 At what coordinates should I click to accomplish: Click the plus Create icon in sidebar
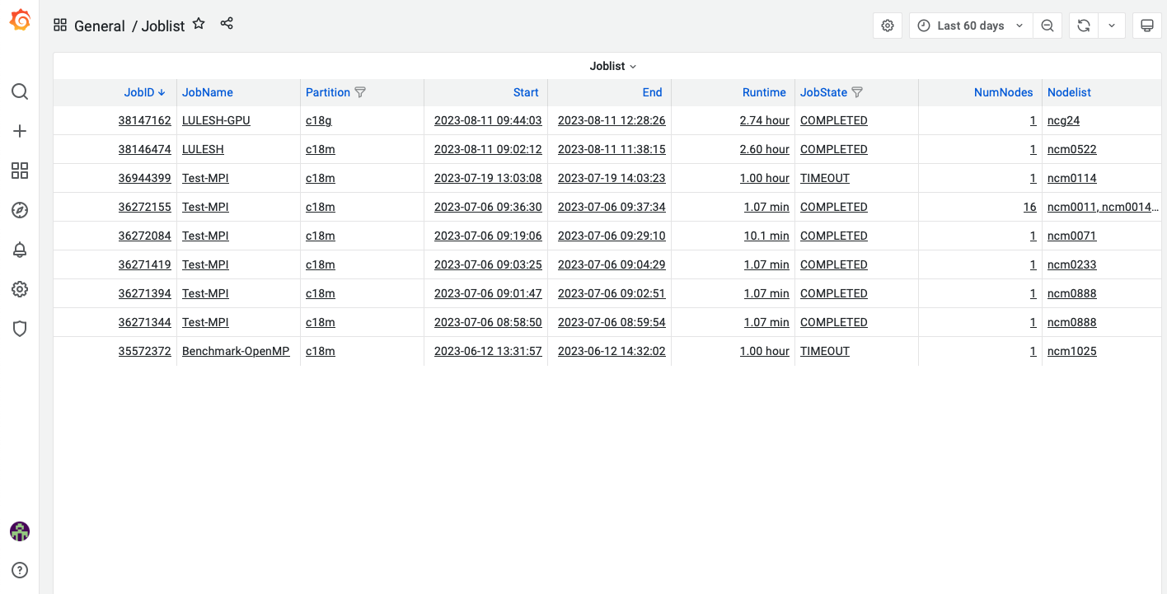click(x=20, y=131)
